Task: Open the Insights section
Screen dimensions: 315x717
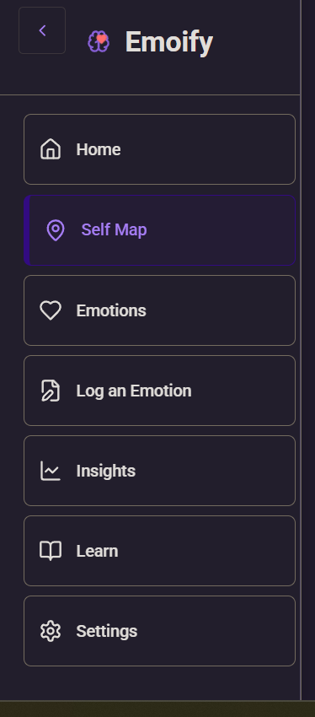Action: click(159, 471)
